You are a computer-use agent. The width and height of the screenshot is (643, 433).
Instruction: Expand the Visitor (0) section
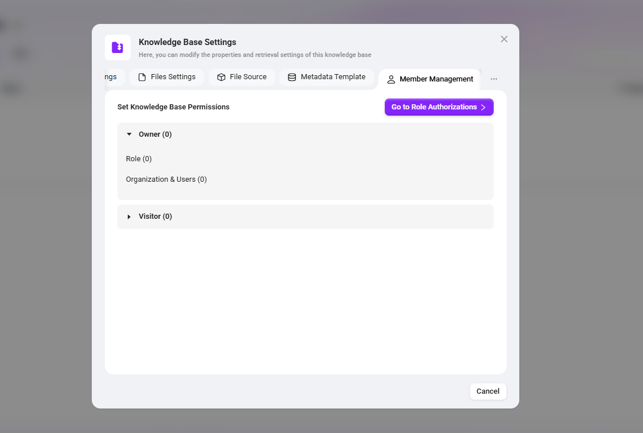[129, 217]
